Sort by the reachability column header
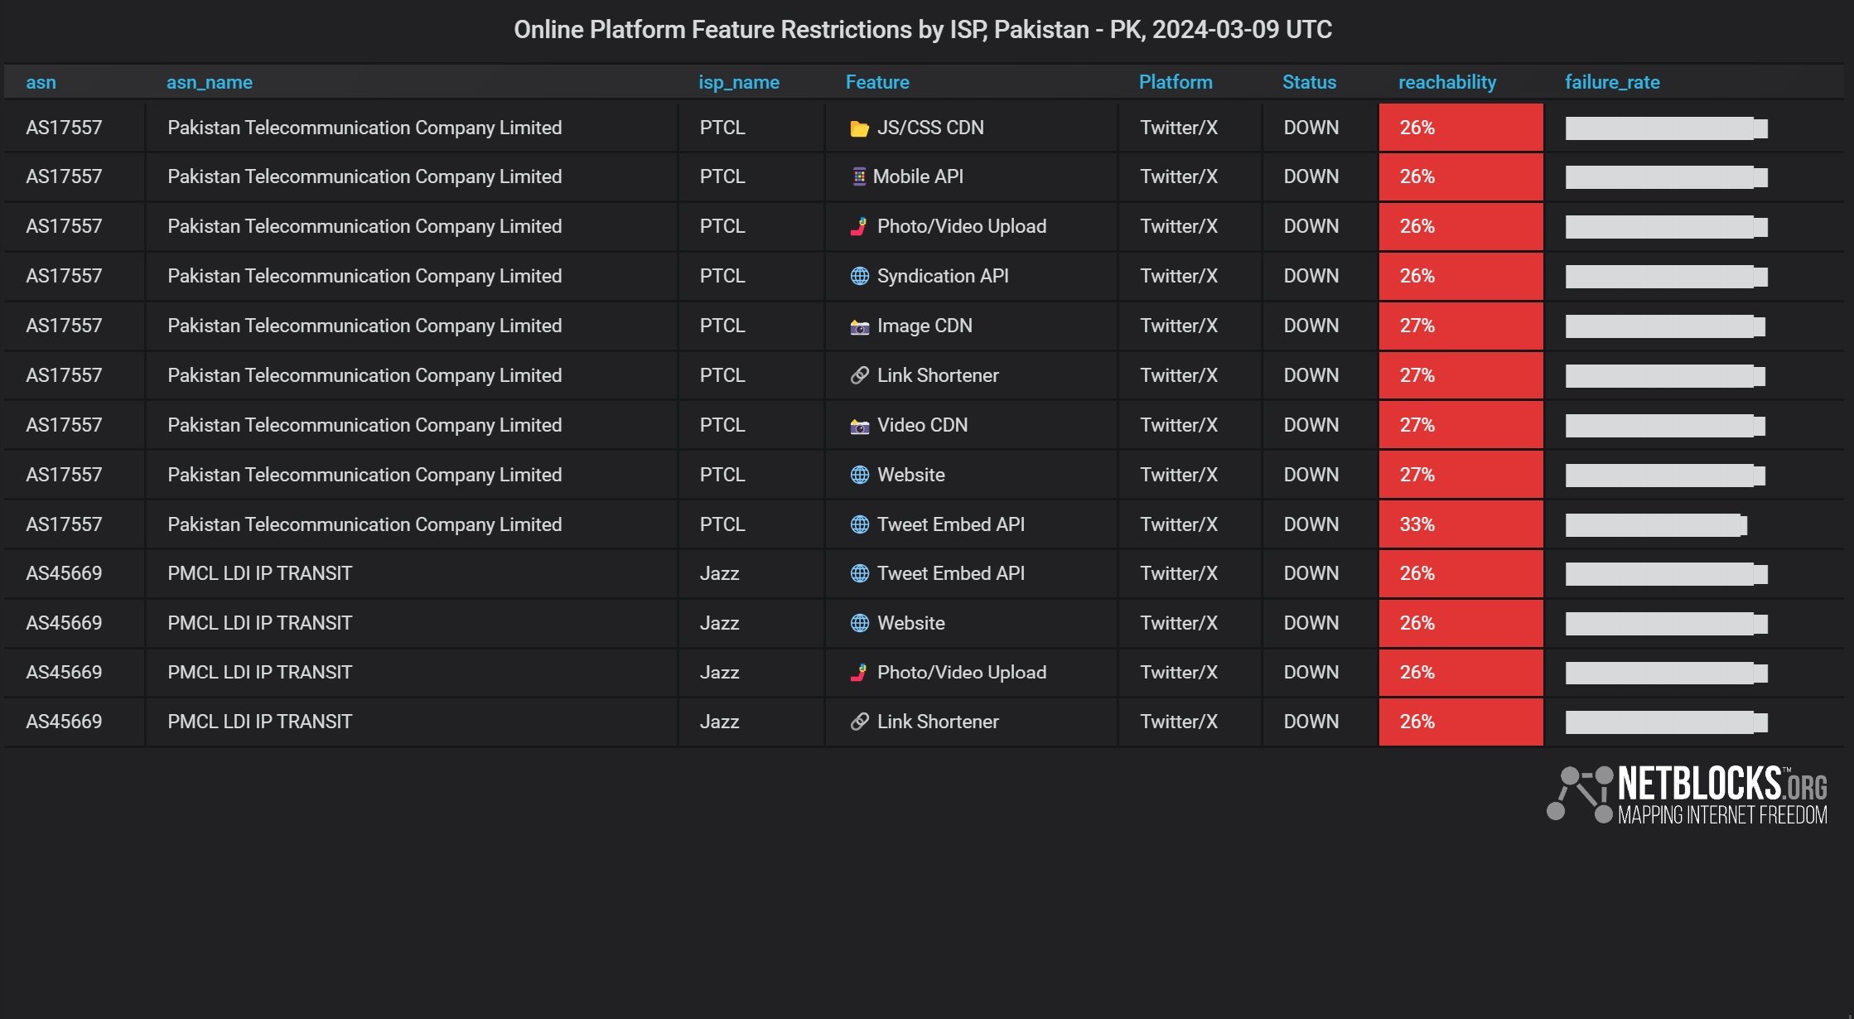This screenshot has height=1019, width=1854. coord(1447,82)
